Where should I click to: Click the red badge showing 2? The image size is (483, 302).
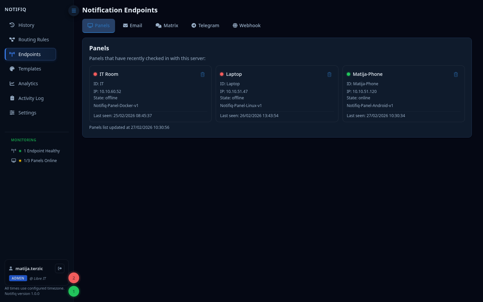[74, 278]
